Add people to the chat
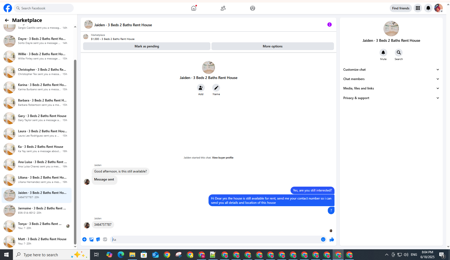Viewport: 450px width, 260px height. (201, 88)
